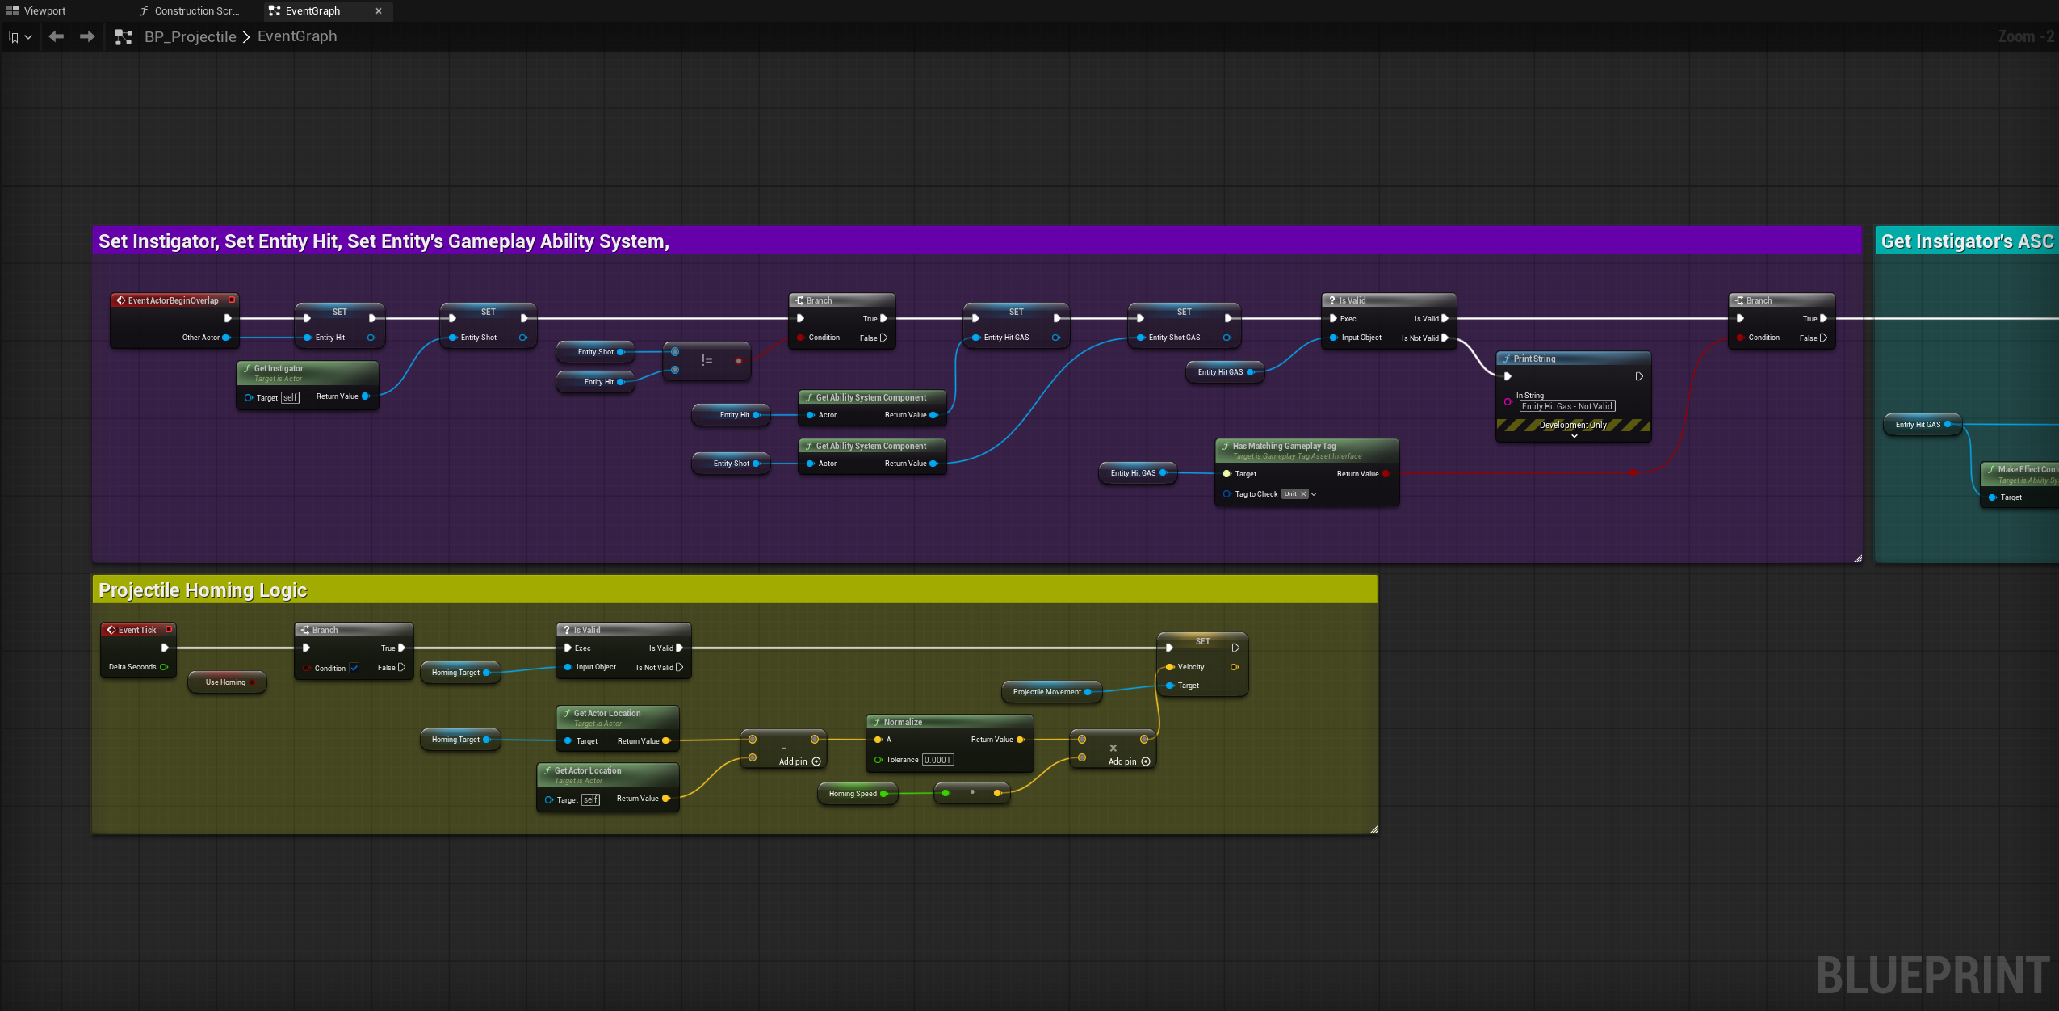The image size is (2059, 1011).
Task: Select the Homing Speed variable node
Action: tap(857, 794)
